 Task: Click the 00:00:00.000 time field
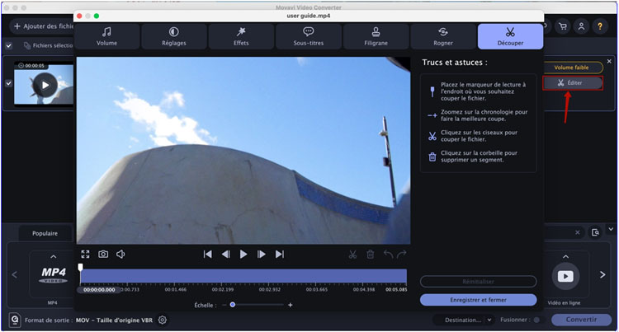click(x=99, y=290)
